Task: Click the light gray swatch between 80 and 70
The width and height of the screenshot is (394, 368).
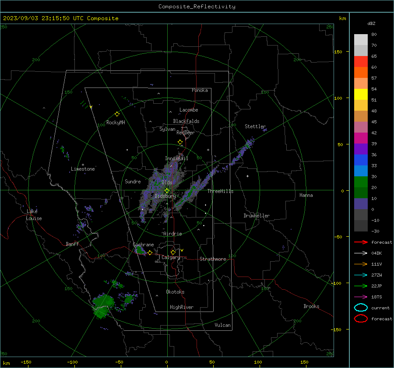Action: 361,40
